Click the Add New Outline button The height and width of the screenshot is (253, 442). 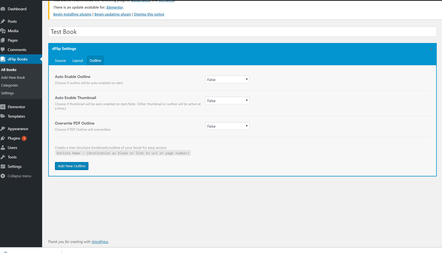tap(72, 166)
